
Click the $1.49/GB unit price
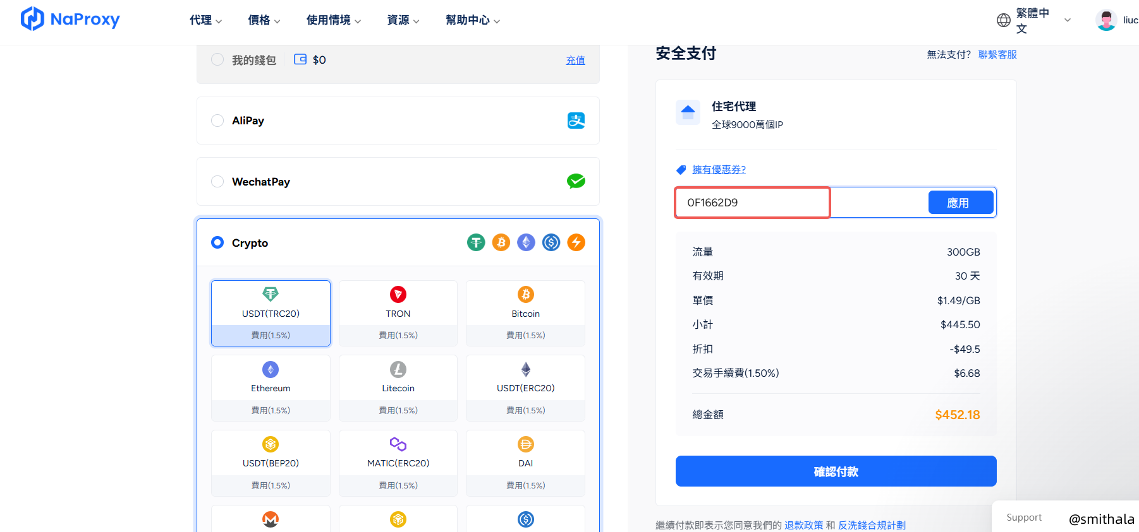tap(958, 300)
